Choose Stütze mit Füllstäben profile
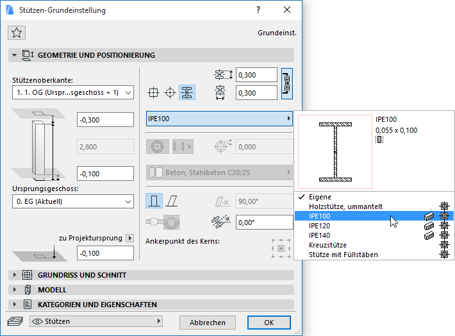 coord(374,255)
